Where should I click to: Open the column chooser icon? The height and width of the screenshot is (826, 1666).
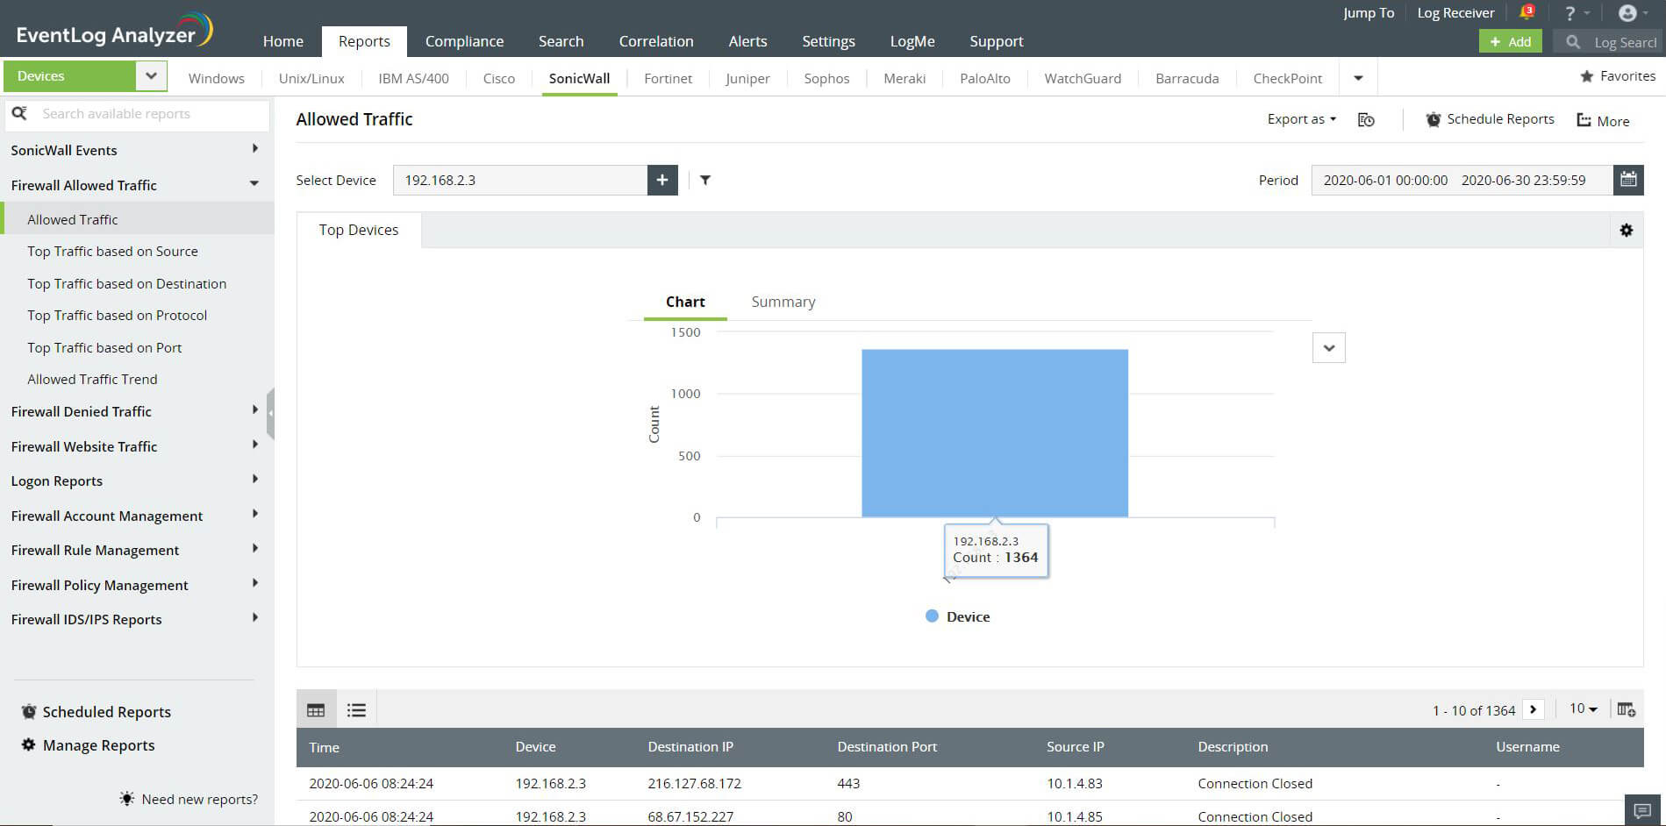tap(1626, 709)
